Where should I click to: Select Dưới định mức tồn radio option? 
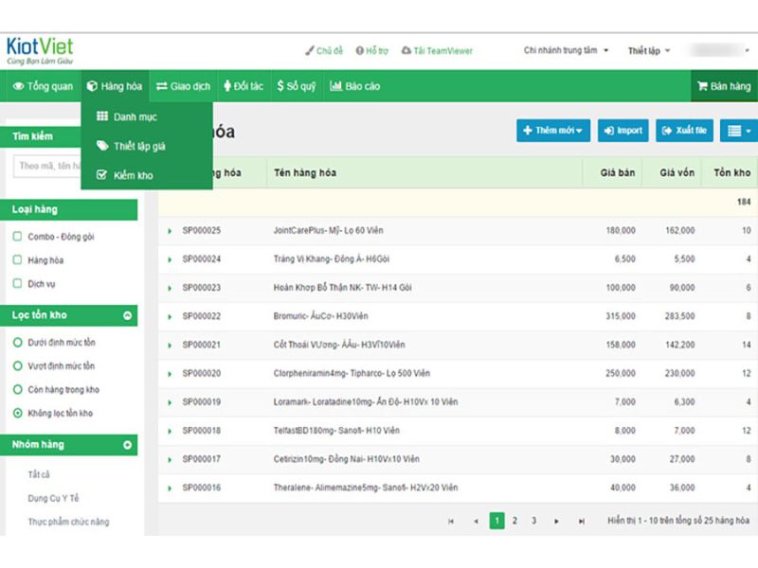pos(18,343)
